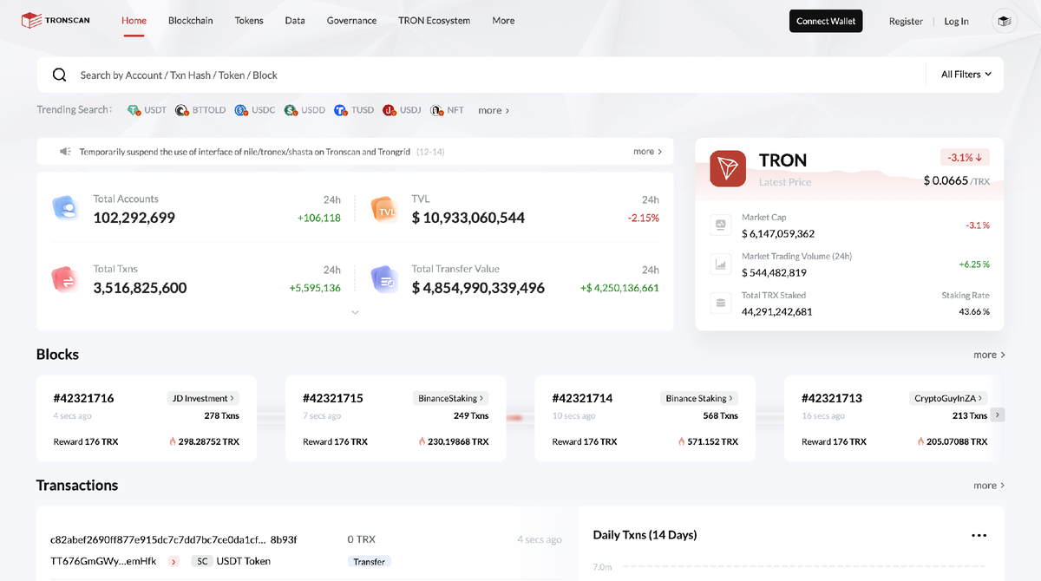Click the announcement speaker icon
The width and height of the screenshot is (1041, 581).
pyautogui.click(x=65, y=152)
